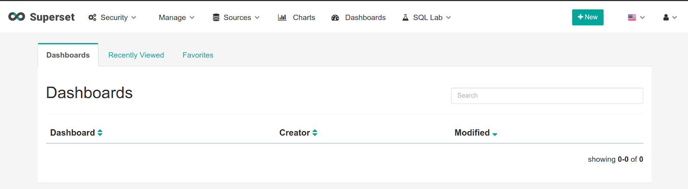Expand the language dropdown chevron
Image resolution: width=688 pixels, height=189 pixels.
642,18
